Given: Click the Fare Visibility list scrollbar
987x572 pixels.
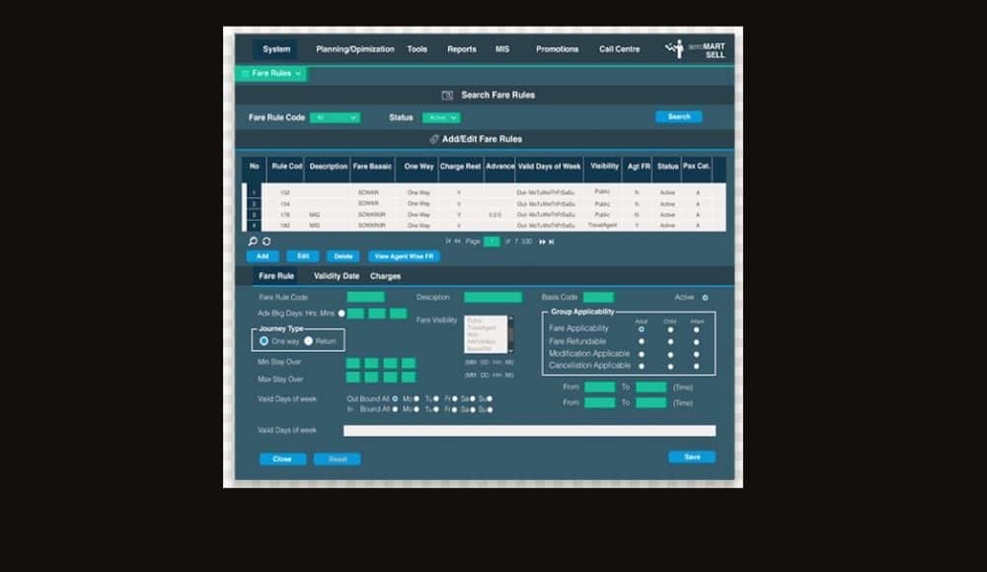Looking at the screenshot, I should 511,334.
